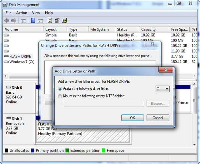This screenshot has width=200, height=164.
Task: Open the View menu
Action: [36, 13]
